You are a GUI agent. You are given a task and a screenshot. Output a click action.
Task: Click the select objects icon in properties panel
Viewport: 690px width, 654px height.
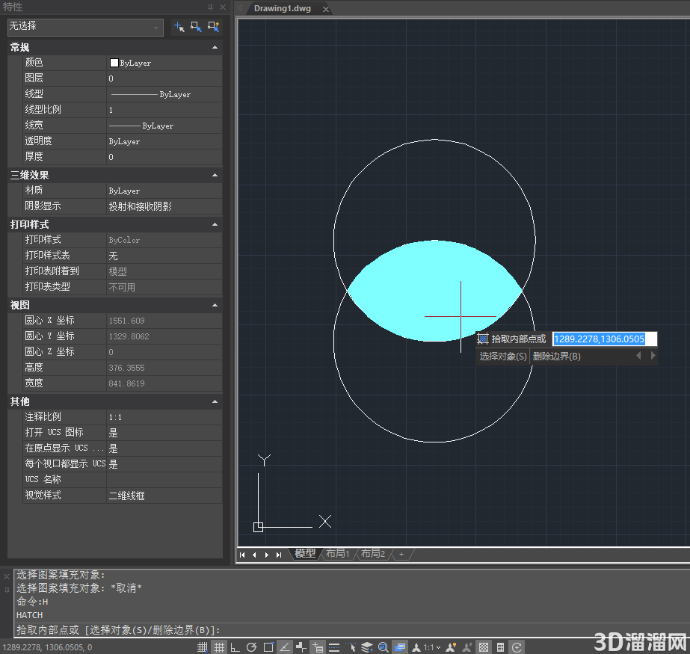coord(197,27)
